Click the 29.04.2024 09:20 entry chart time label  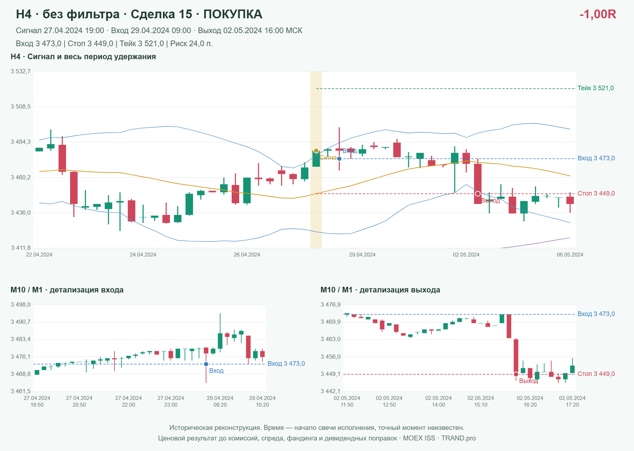[x=220, y=401]
